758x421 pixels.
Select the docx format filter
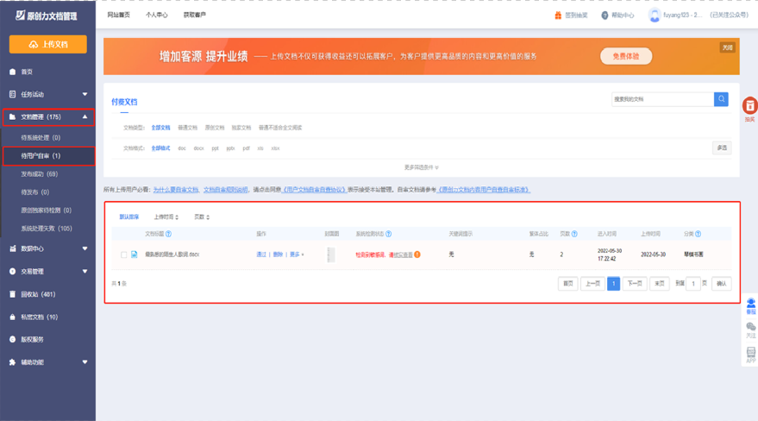[198, 148]
